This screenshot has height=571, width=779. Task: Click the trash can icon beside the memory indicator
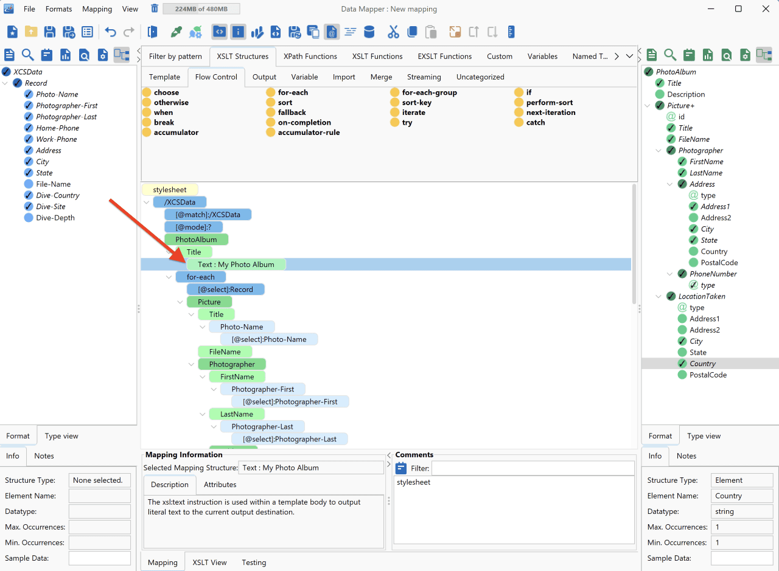pos(155,9)
